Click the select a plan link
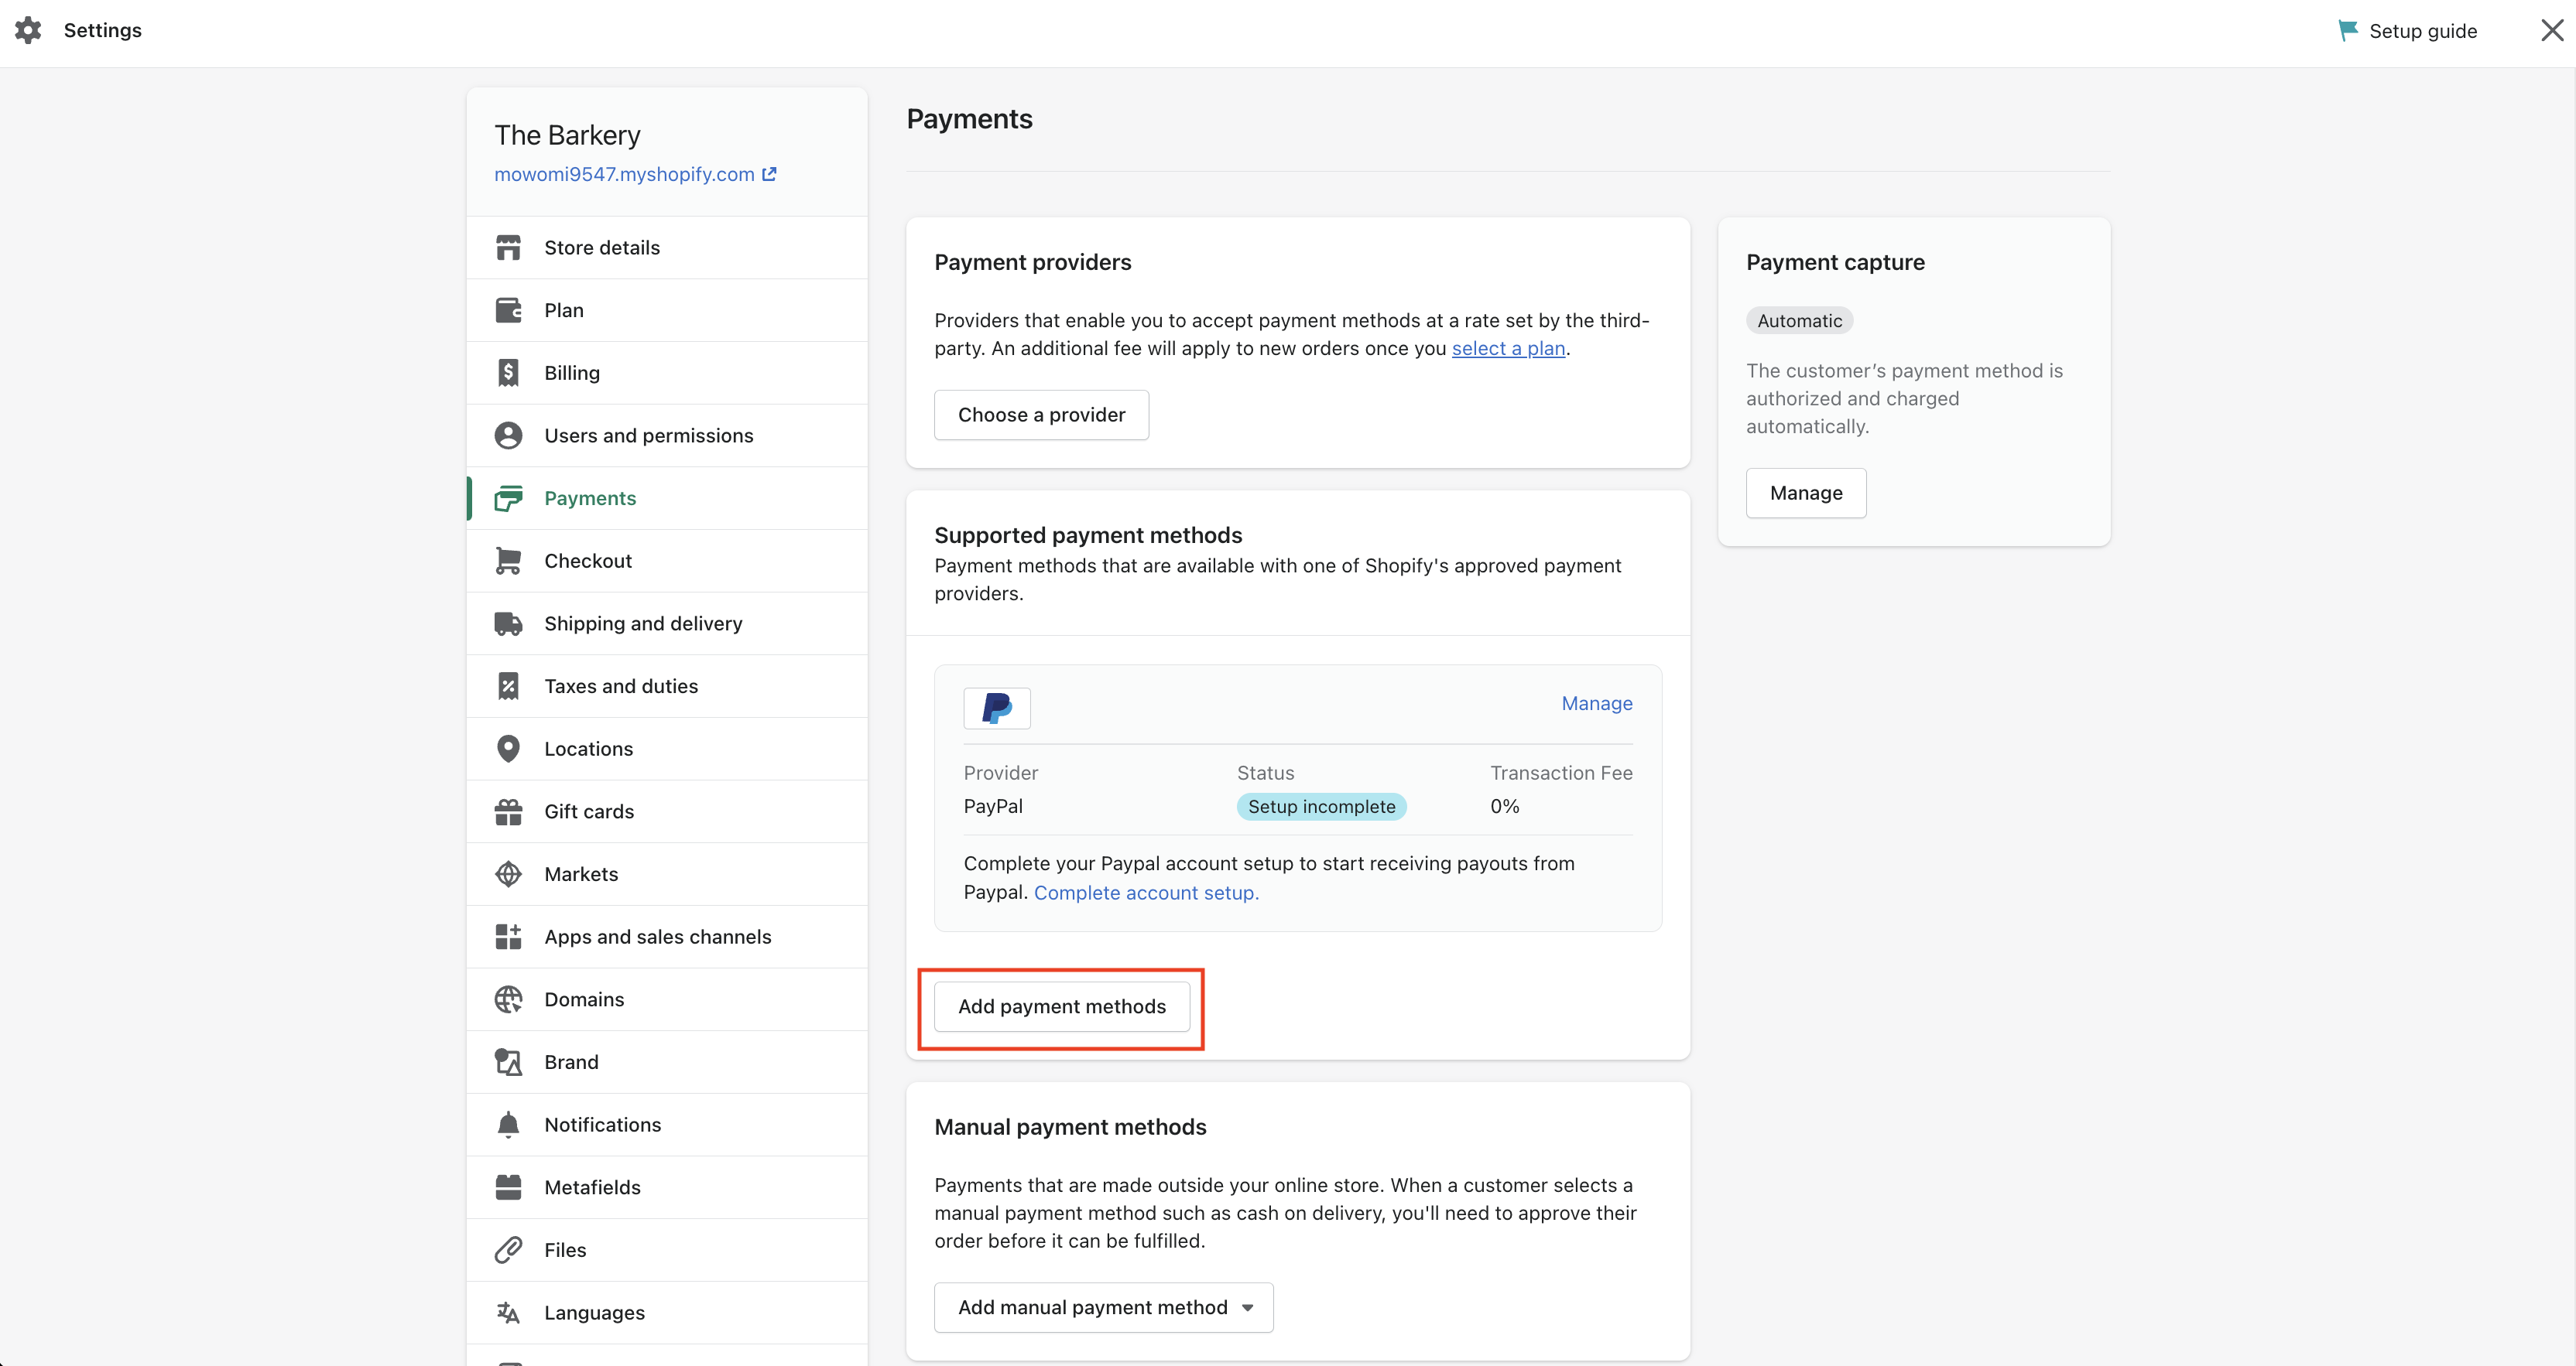2576x1366 pixels. (1507, 348)
